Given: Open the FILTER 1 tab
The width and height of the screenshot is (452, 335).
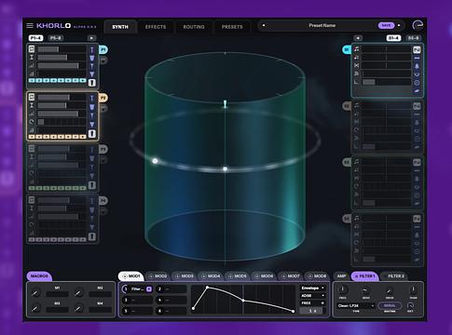Looking at the screenshot, I should (x=365, y=275).
